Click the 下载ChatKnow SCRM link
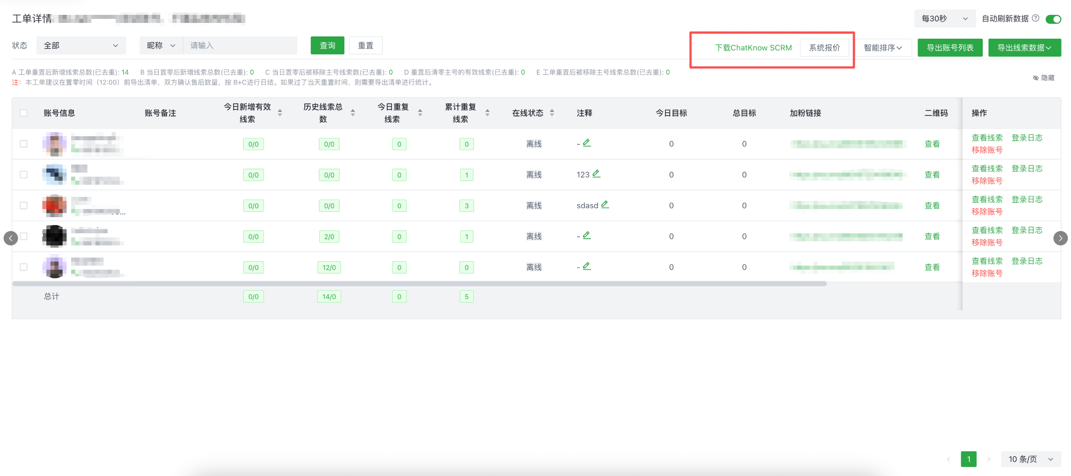Viewport: 1071px width, 476px height. 753,48
